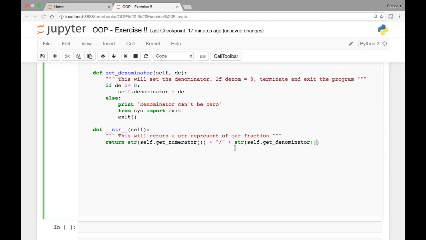Interrupt the kernel with the stop icon
Image resolution: width=426 pixels, height=240 pixels.
135,56
